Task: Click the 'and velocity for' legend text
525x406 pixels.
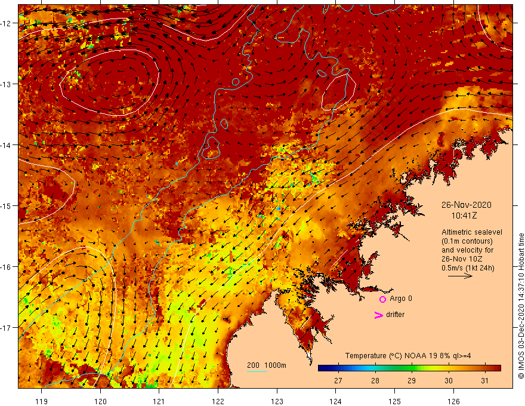Action: (467, 250)
